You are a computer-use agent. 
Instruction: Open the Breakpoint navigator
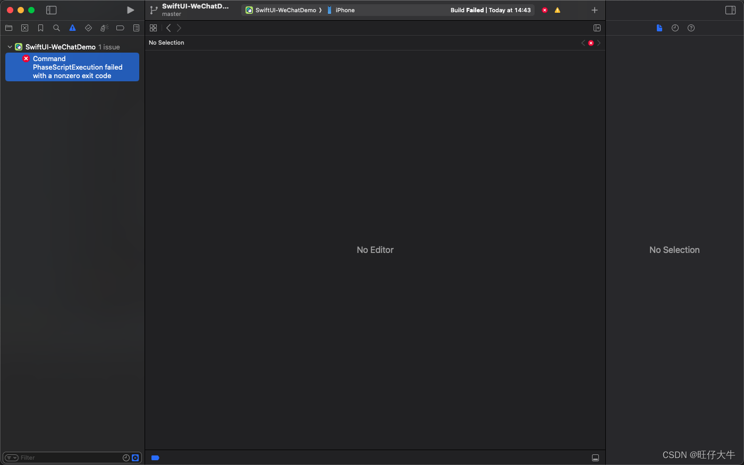pyautogui.click(x=120, y=28)
